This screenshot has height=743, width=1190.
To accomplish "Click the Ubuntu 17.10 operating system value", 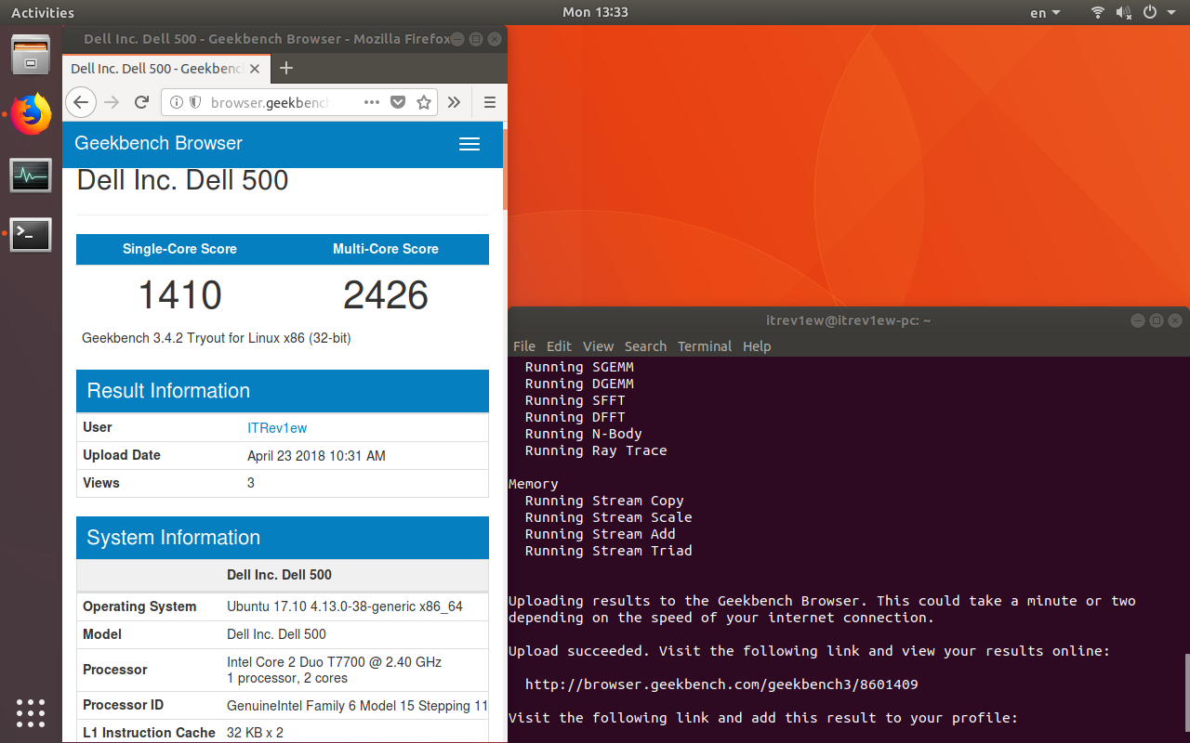I will 345,606.
